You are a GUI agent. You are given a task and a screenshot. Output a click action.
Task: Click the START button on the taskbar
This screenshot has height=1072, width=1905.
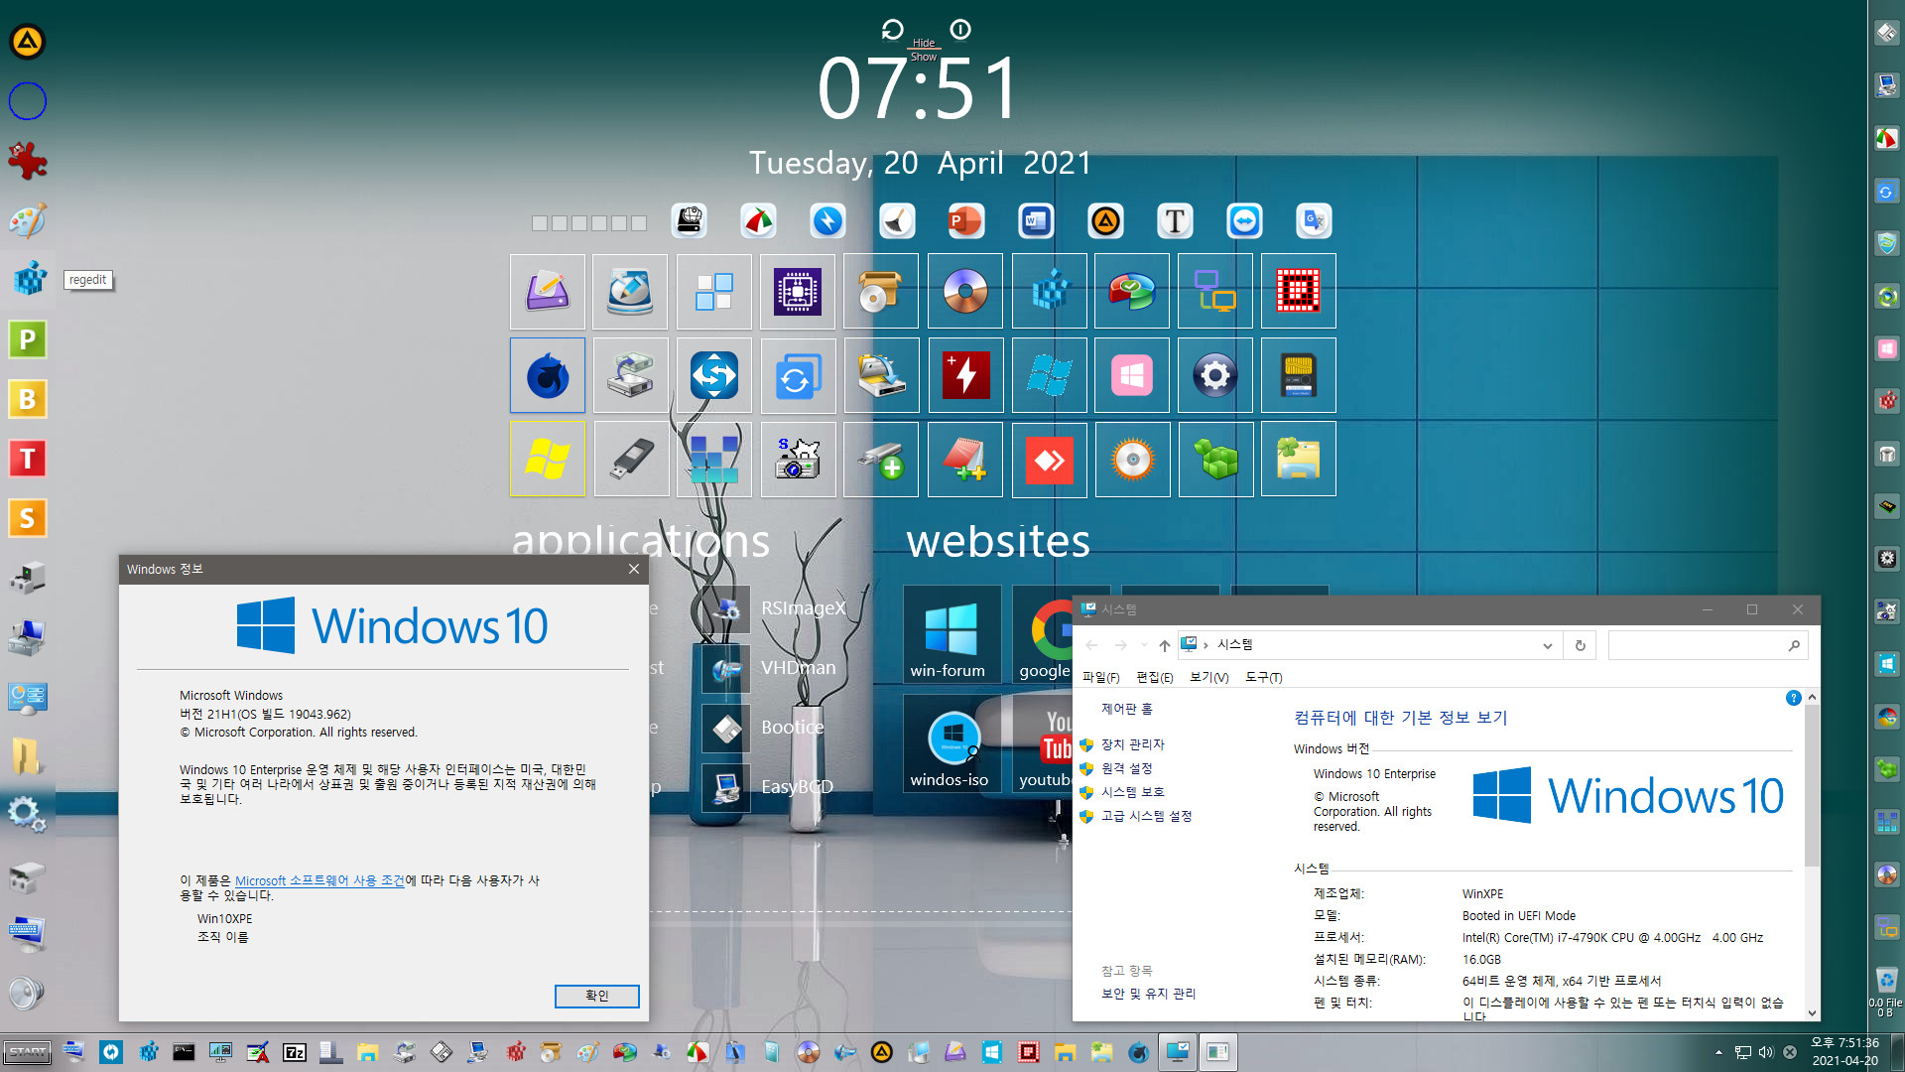pyautogui.click(x=28, y=1052)
